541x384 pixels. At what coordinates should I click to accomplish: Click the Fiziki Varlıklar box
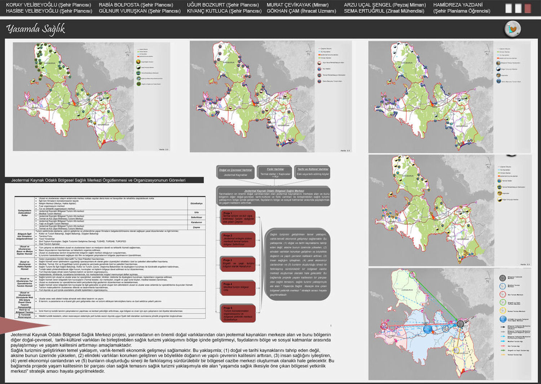point(275,172)
